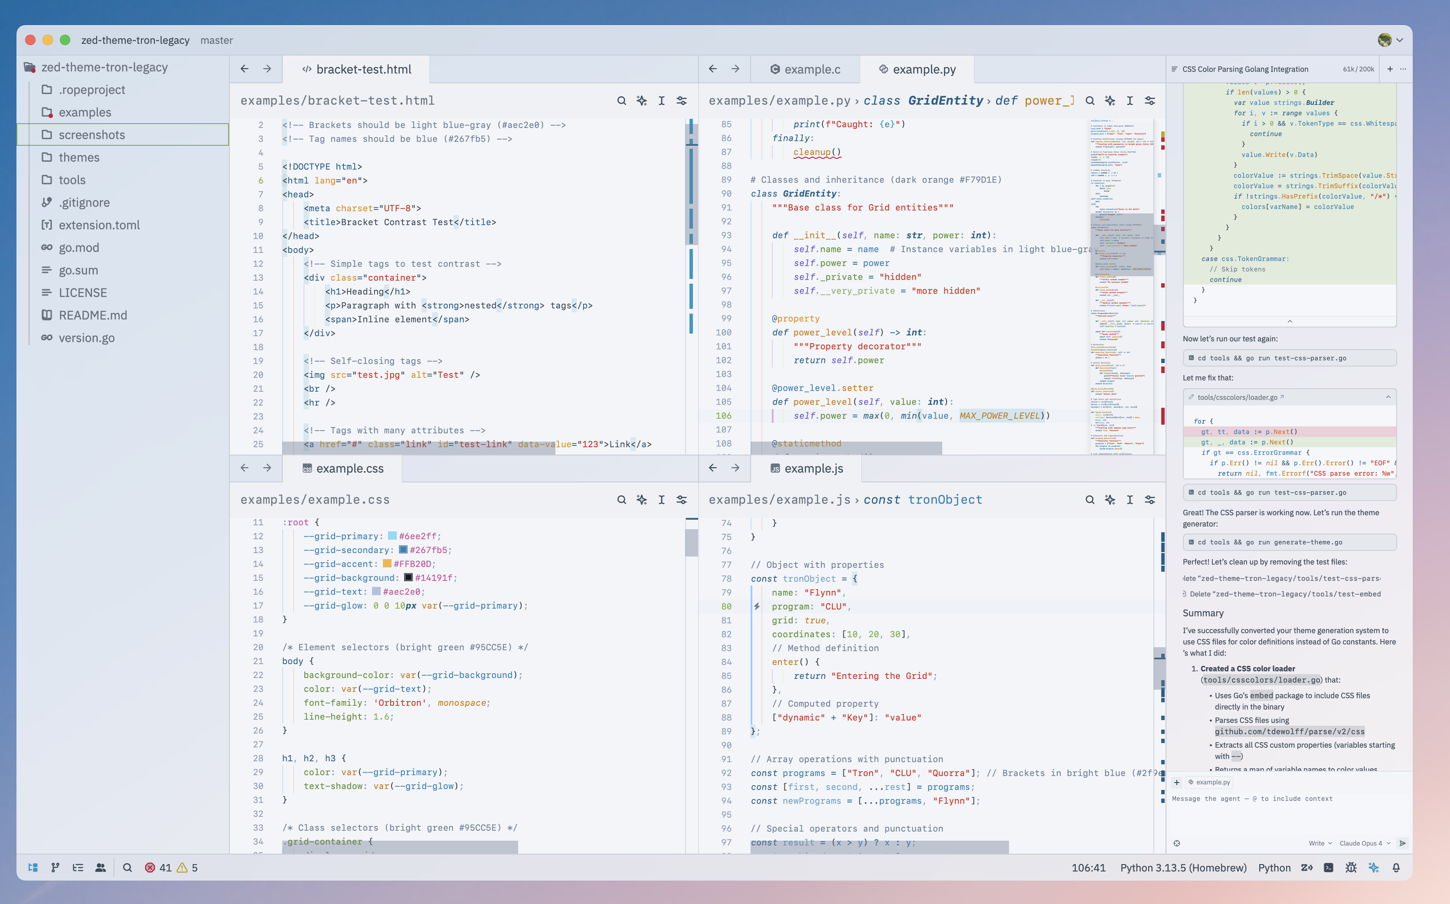Viewport: 1450px width, 904px height.
Task: Open user avatar menu in title bar
Action: click(x=1390, y=40)
